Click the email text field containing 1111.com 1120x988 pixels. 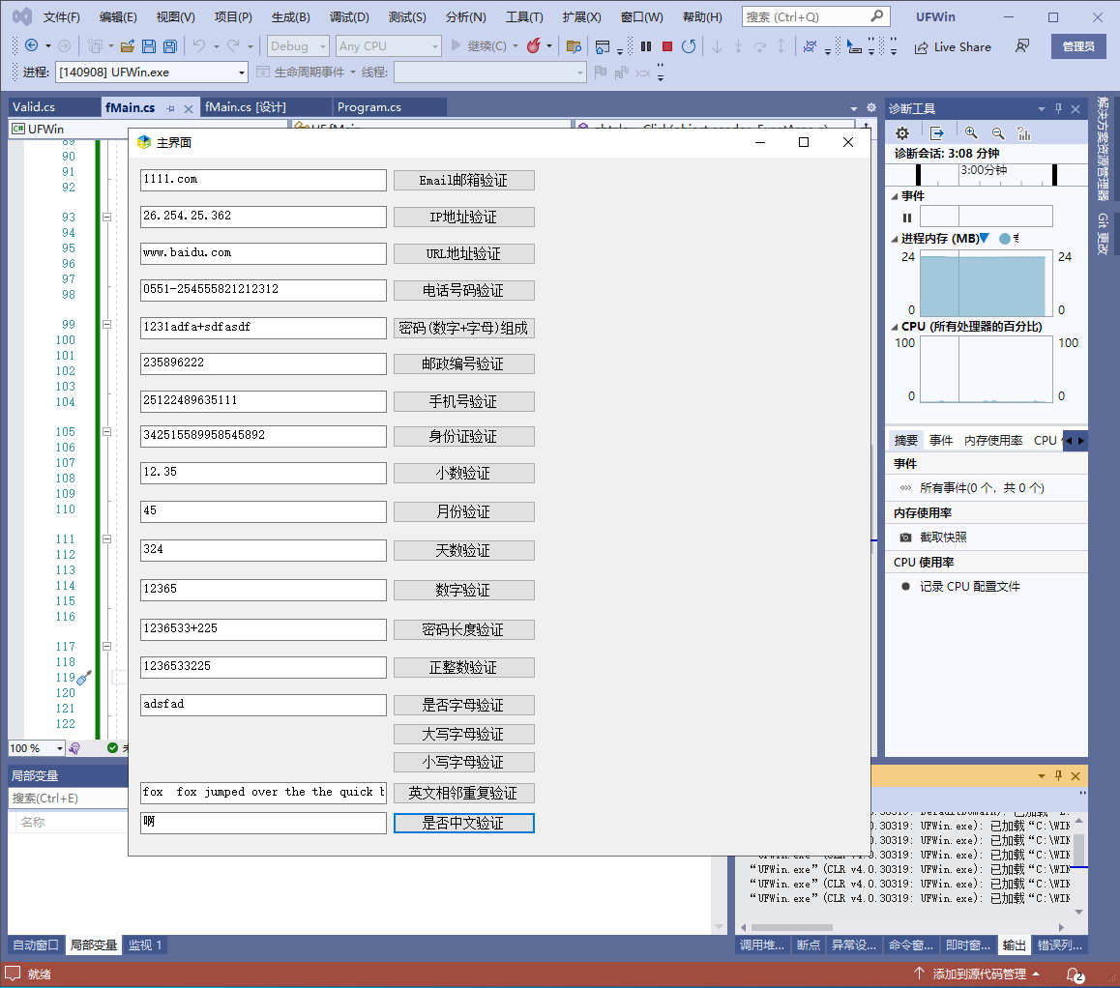[x=264, y=180]
